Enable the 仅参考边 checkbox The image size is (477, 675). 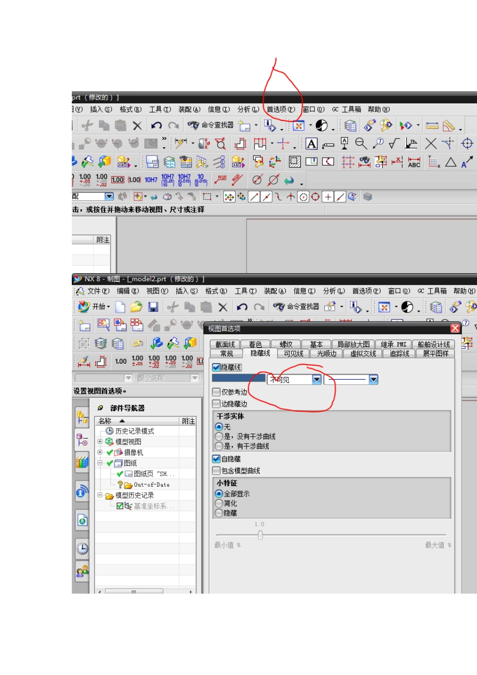click(216, 392)
